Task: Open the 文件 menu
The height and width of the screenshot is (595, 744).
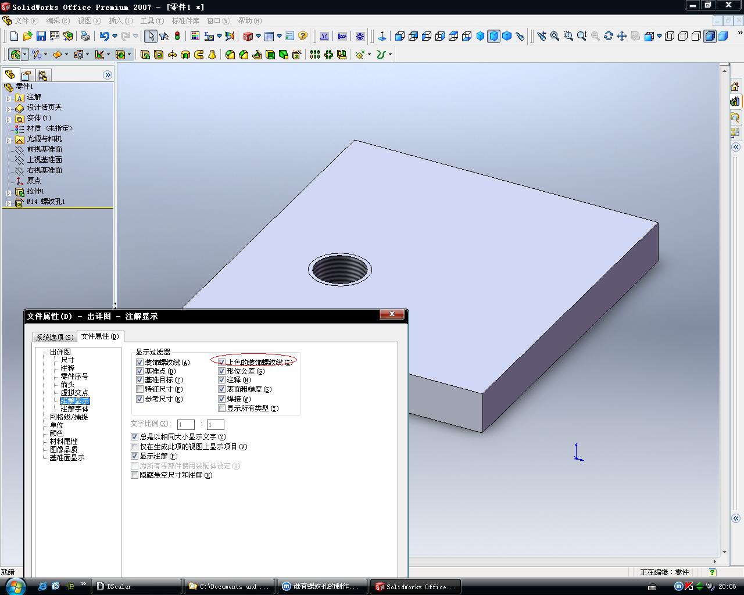Action: coord(26,21)
